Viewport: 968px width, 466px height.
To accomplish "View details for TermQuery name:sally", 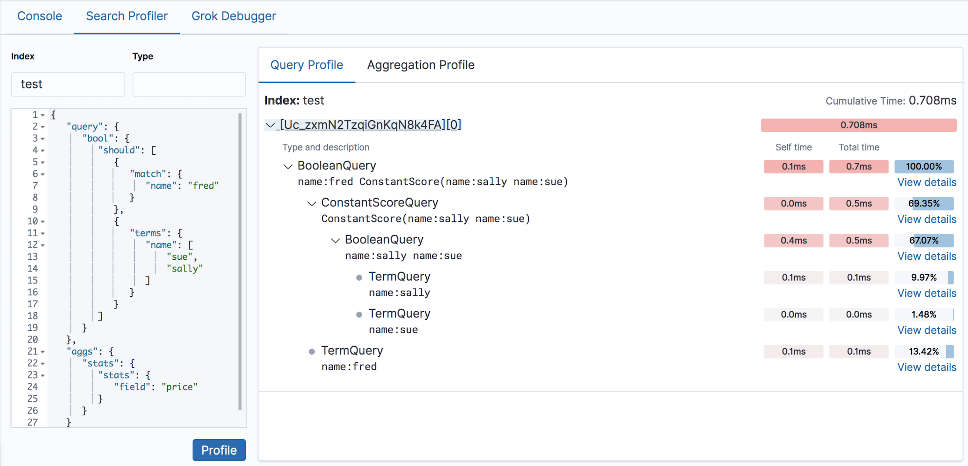I will coord(926,293).
